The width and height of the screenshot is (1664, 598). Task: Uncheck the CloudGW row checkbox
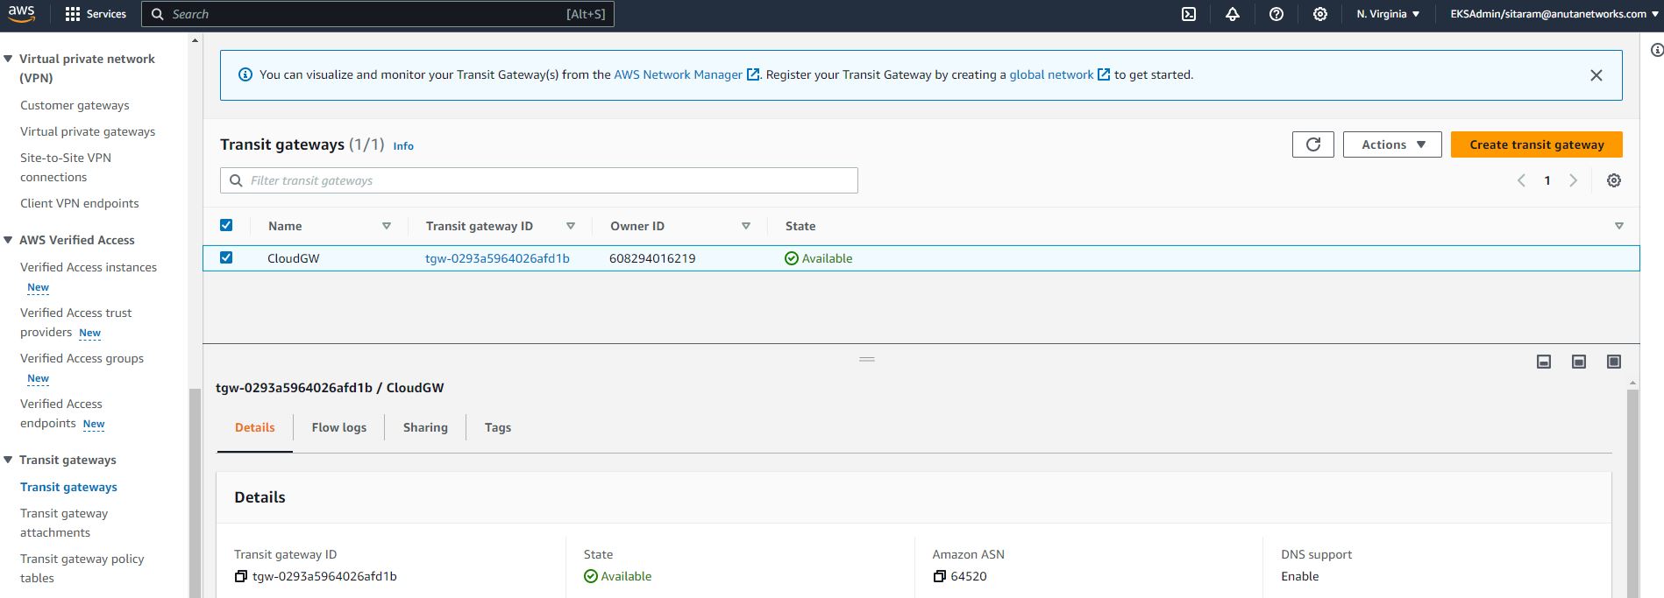[x=226, y=257]
